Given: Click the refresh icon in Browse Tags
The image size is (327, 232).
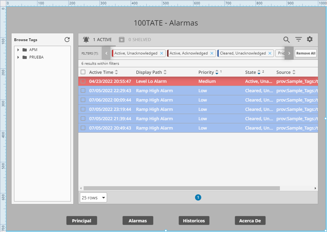Looking at the screenshot, I should [x=67, y=40].
